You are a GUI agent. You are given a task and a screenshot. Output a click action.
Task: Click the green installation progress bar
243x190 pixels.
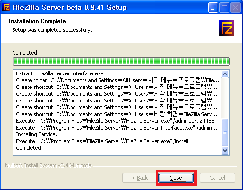pos(121,61)
